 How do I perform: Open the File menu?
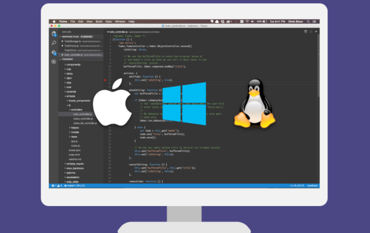[x=73, y=21]
